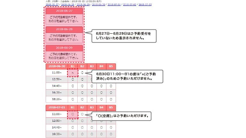The image size is (246, 138).
Task: Open the 2018-06-28 date link
Action: [67, 5]
